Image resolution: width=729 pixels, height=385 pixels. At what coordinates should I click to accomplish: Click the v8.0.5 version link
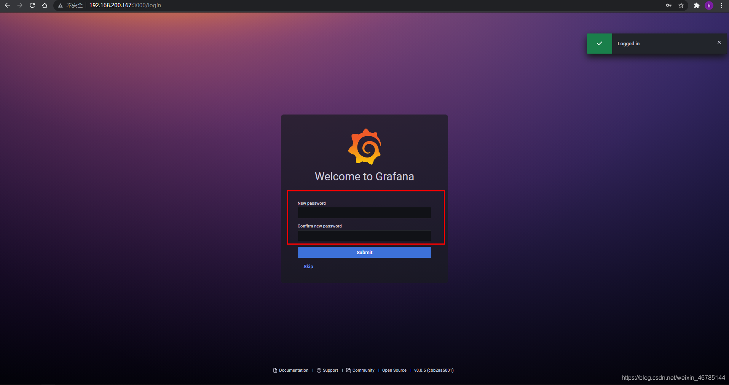coord(434,370)
